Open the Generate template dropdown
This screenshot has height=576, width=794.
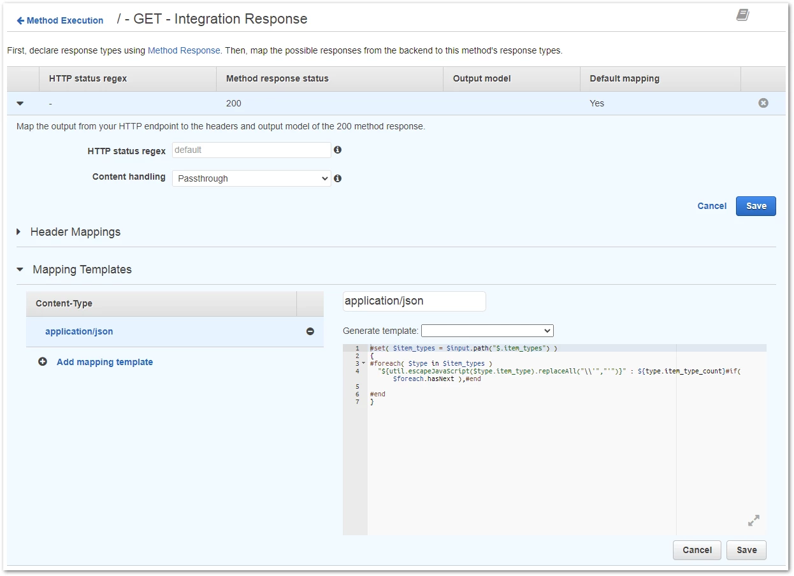(x=487, y=331)
